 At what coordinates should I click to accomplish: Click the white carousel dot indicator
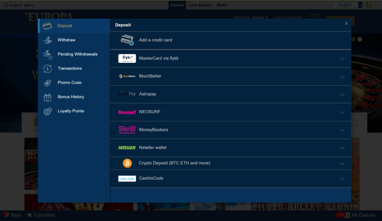pos(360,40)
